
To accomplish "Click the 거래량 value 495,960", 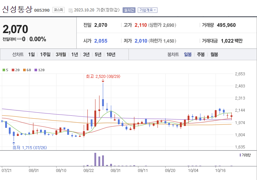I will (226, 25).
